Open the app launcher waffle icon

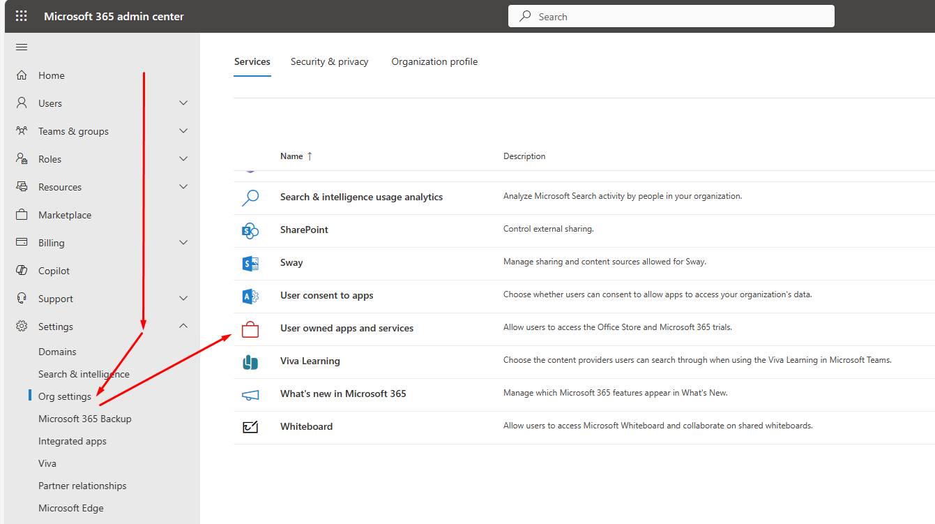click(22, 16)
